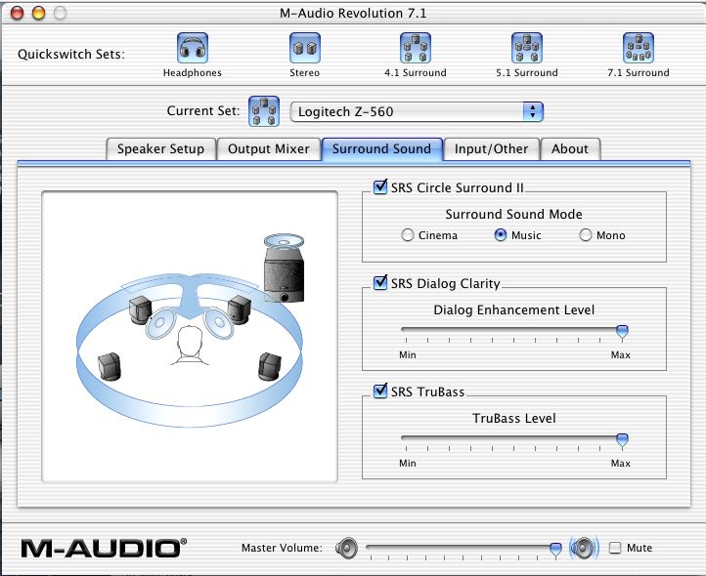
Task: Select the Headphones quickswitch icon
Action: 193,48
